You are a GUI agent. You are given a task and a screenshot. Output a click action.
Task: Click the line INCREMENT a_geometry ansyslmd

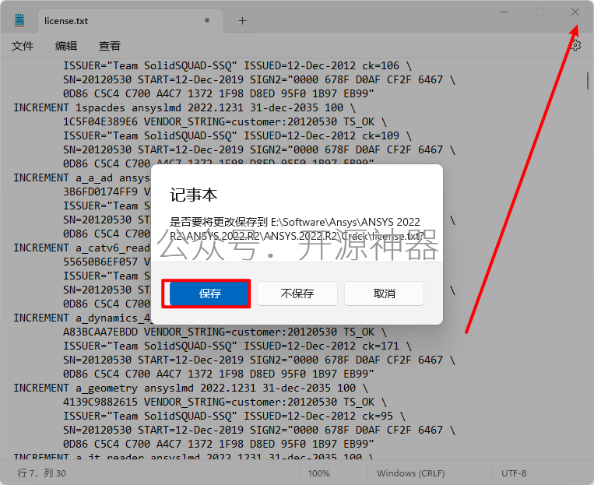191,388
